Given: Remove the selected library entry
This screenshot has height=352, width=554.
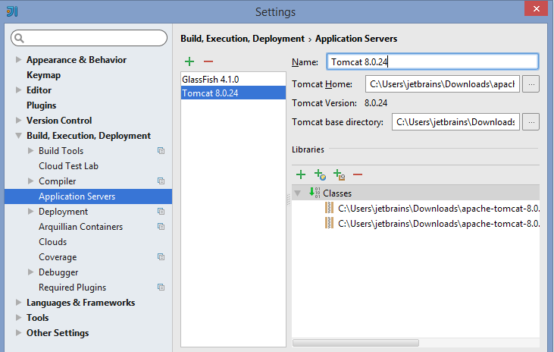Looking at the screenshot, I should (x=358, y=174).
